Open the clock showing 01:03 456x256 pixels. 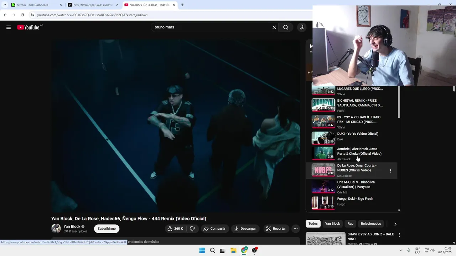click(445, 250)
